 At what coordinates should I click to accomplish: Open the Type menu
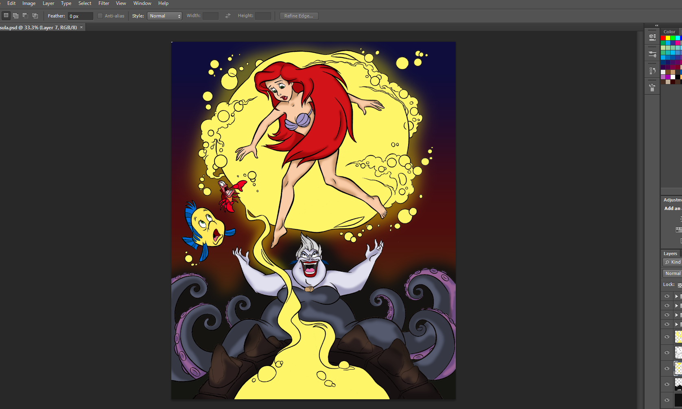tap(66, 3)
